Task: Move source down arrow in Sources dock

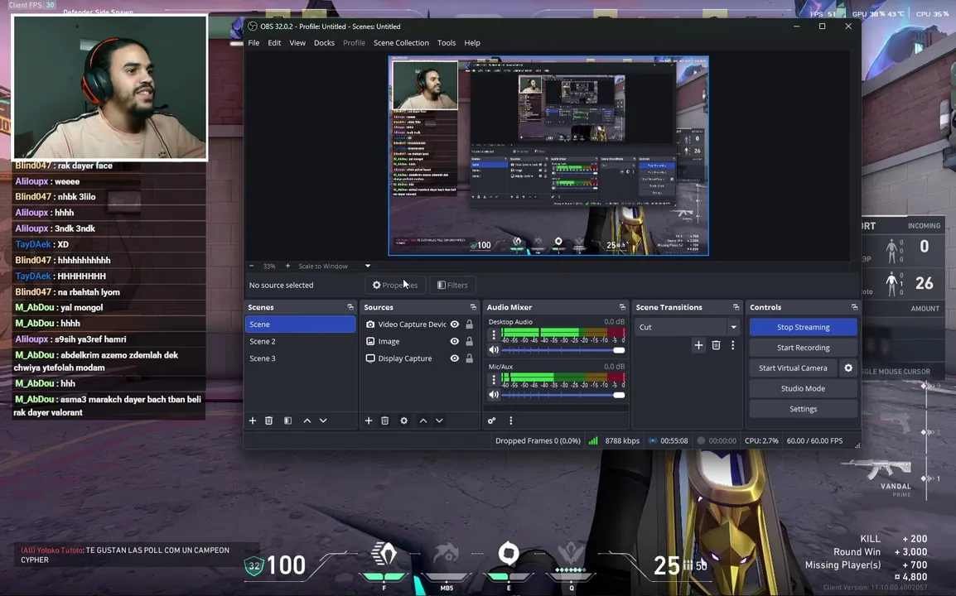Action: (439, 421)
